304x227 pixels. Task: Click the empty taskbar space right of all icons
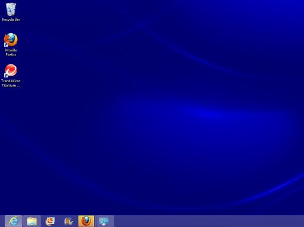209,221
